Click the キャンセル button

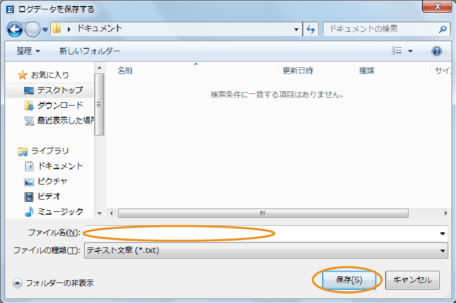point(413,280)
